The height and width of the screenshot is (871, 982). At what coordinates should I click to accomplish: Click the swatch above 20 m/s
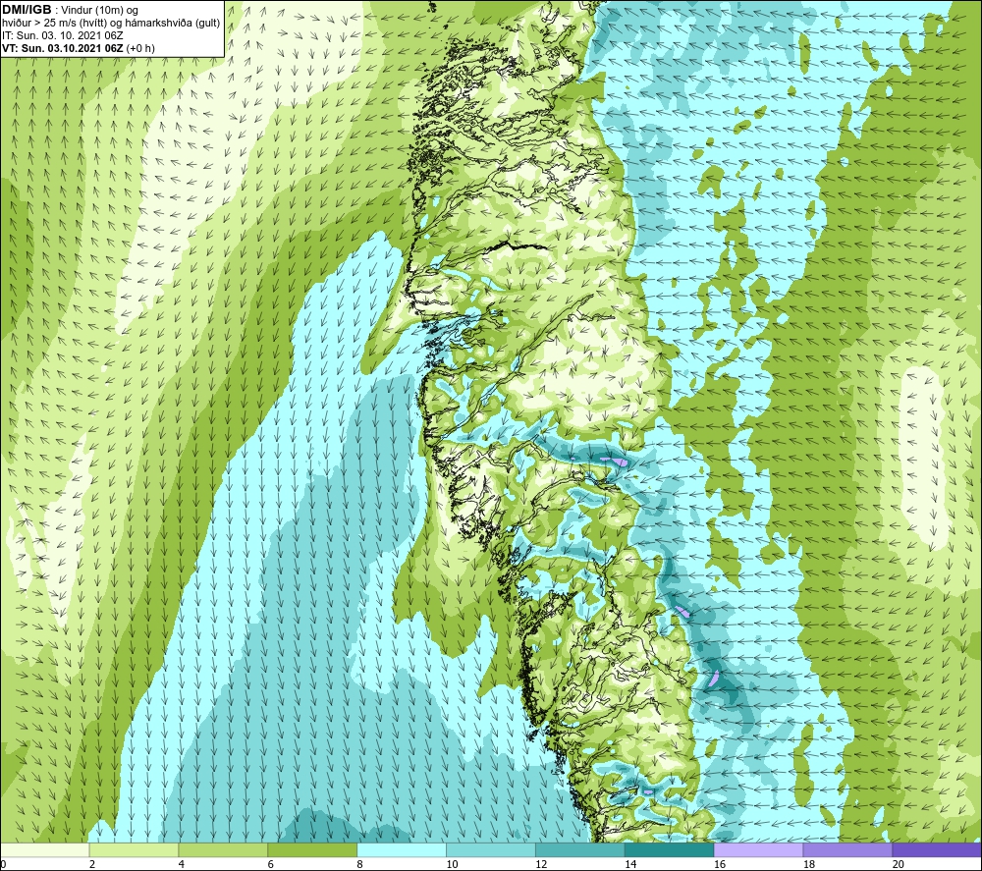[937, 849]
